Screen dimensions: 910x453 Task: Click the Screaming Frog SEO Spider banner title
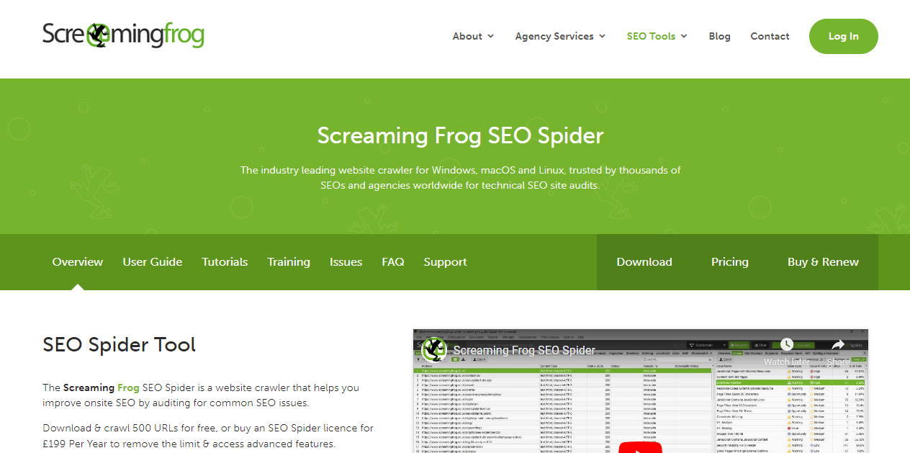461,135
